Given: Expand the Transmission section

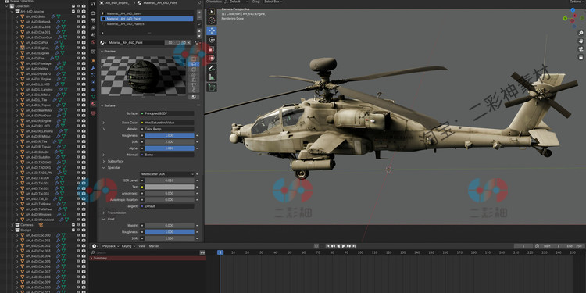Looking at the screenshot, I should coord(104,213).
